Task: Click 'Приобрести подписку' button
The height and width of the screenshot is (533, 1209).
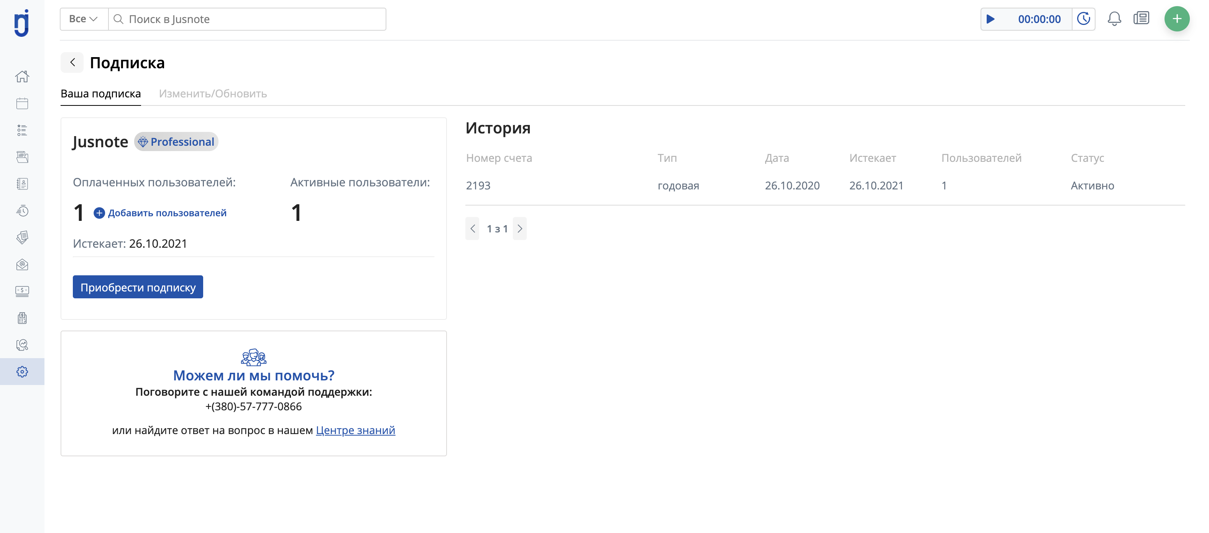Action: pyautogui.click(x=138, y=287)
